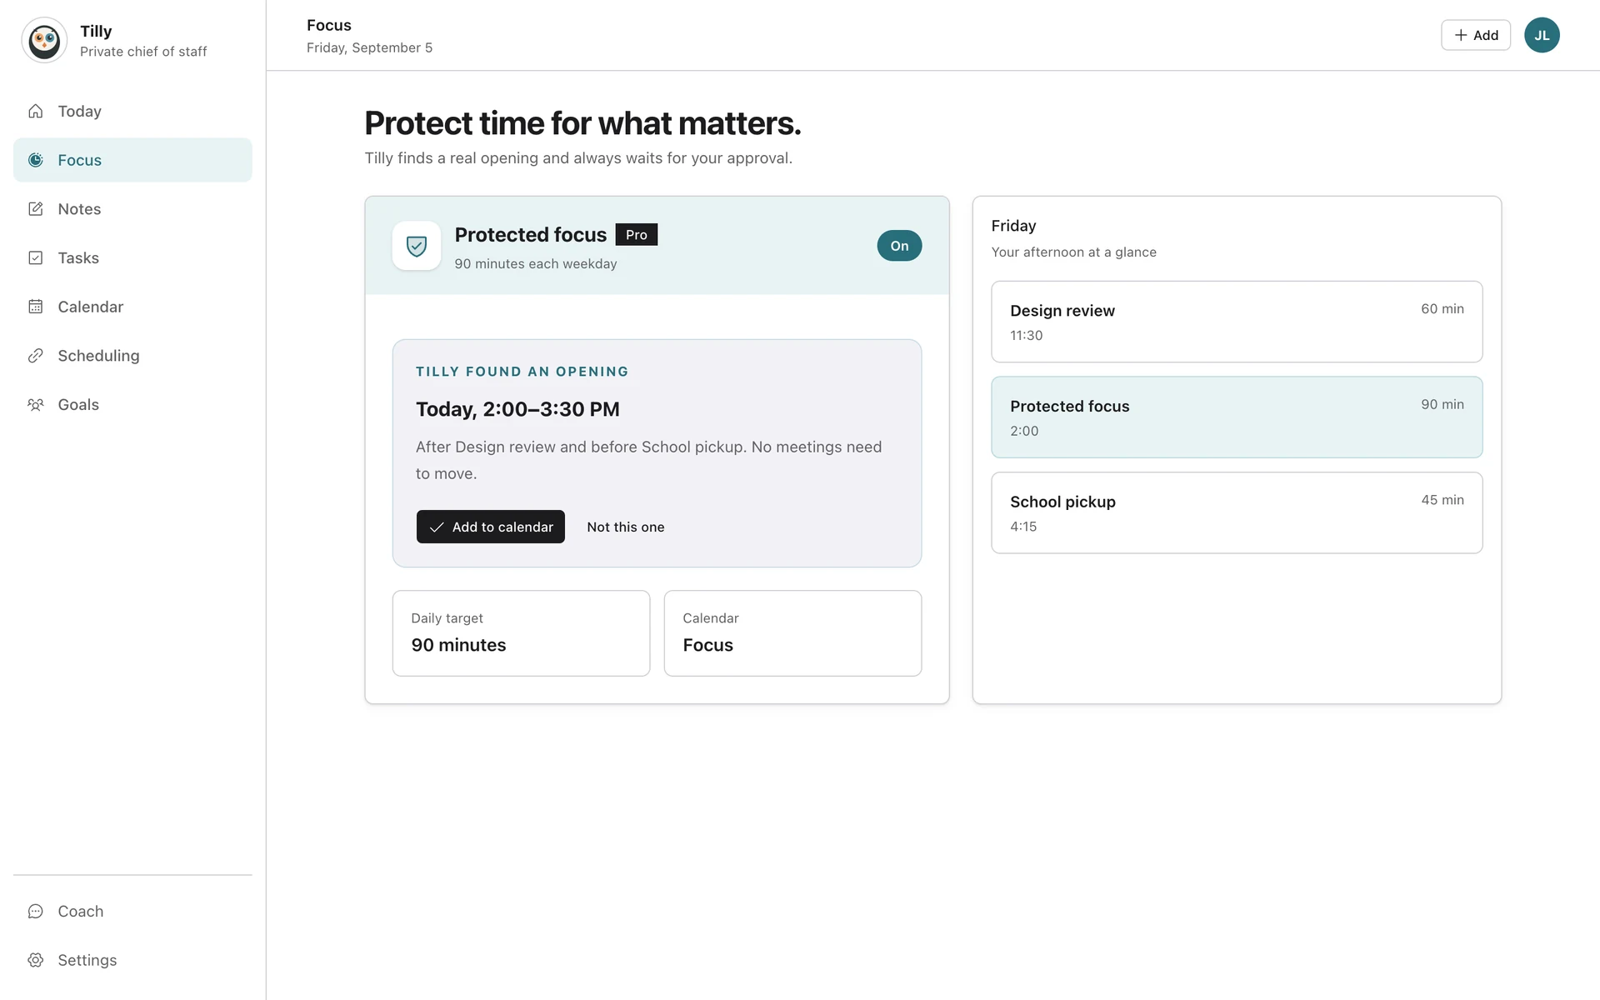Dismiss opening with Not this one
1600x1000 pixels.
(626, 527)
